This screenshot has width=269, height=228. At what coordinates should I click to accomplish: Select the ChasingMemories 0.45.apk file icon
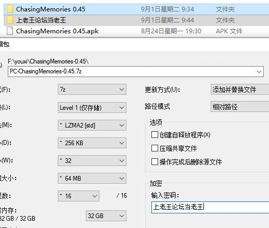(10, 31)
